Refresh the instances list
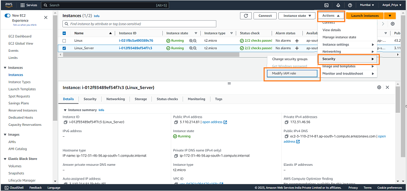This screenshot has height=191, width=407. pyautogui.click(x=246, y=16)
